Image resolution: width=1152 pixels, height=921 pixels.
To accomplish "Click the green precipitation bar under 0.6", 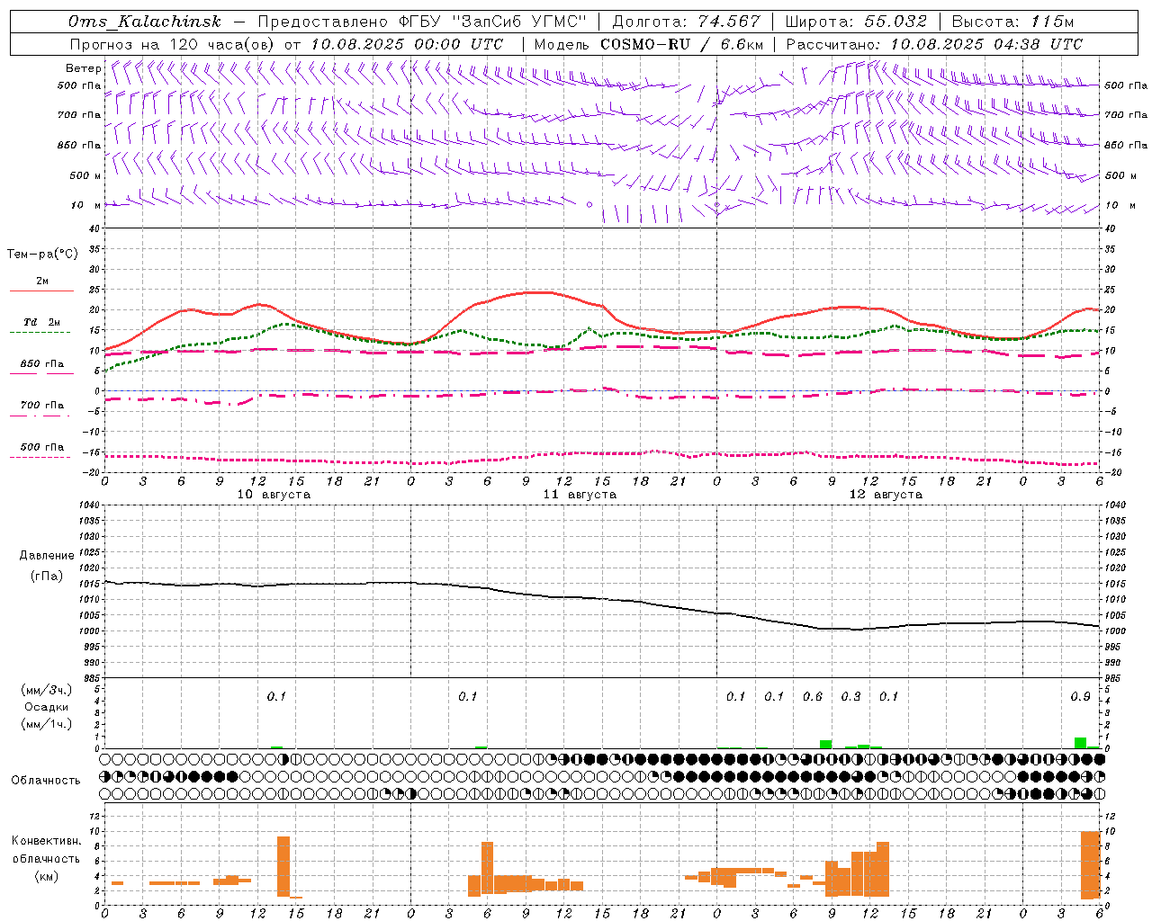I will point(825,744).
